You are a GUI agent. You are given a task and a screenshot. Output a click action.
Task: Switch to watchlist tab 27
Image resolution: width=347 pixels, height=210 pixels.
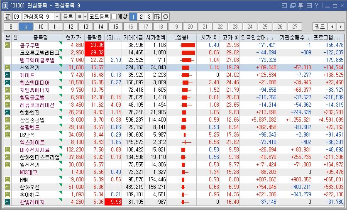point(295,27)
